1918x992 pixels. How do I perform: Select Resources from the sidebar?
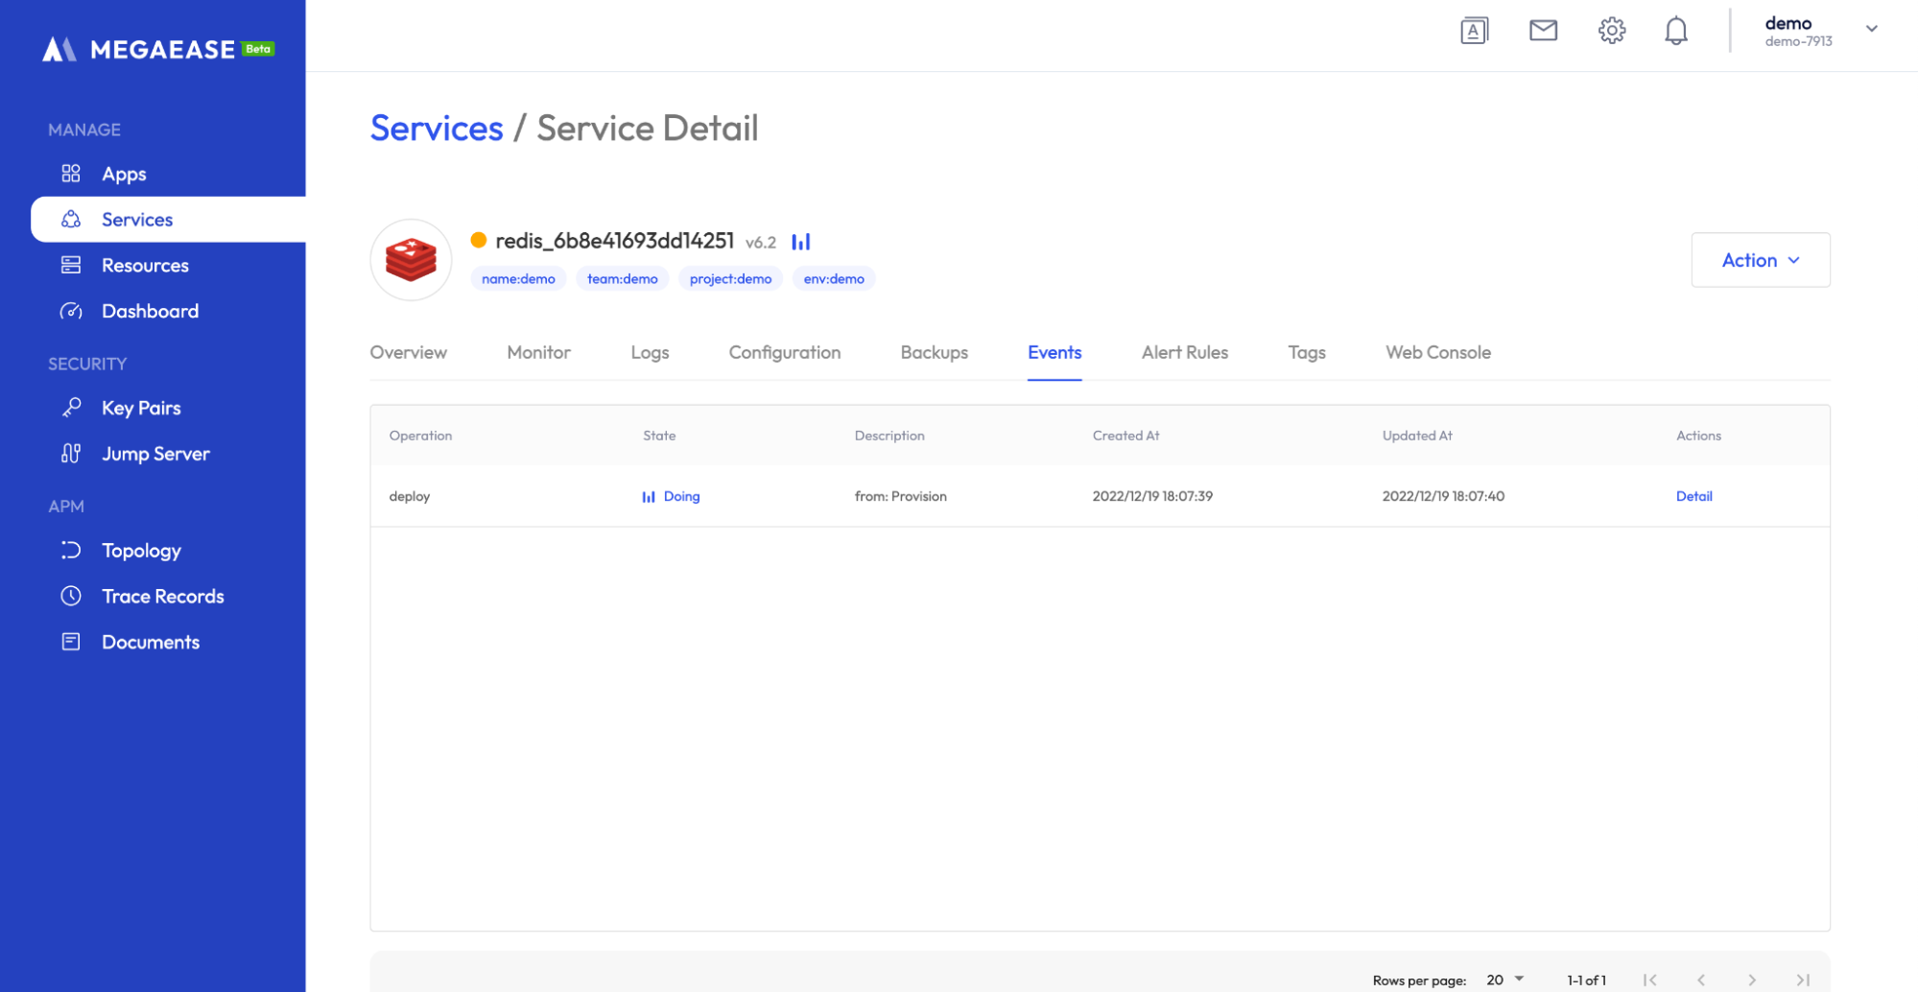click(144, 265)
